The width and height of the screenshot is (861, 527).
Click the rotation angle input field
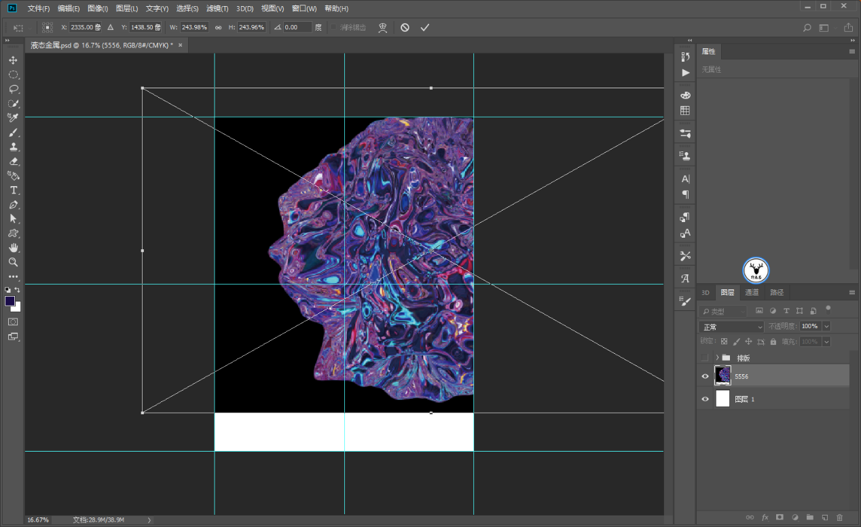coord(297,28)
